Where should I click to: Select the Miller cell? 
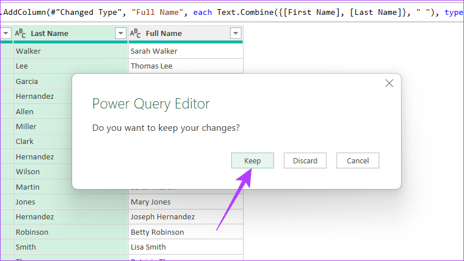(42, 127)
